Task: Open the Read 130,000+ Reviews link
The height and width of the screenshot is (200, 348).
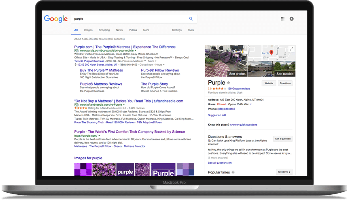Action: tap(120, 122)
